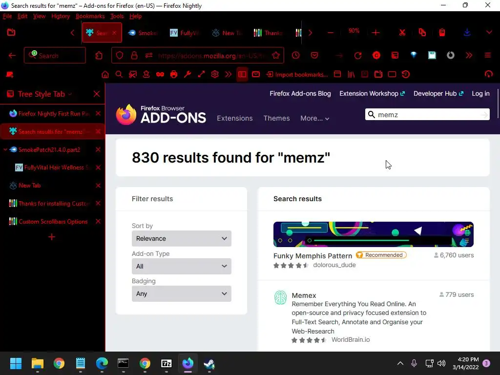
Task: Take a screenshot with the scissors capture icon
Action: [x=133, y=75]
